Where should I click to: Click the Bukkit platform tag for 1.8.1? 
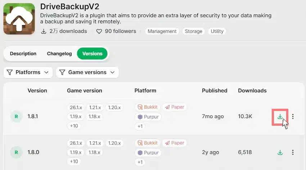148,107
